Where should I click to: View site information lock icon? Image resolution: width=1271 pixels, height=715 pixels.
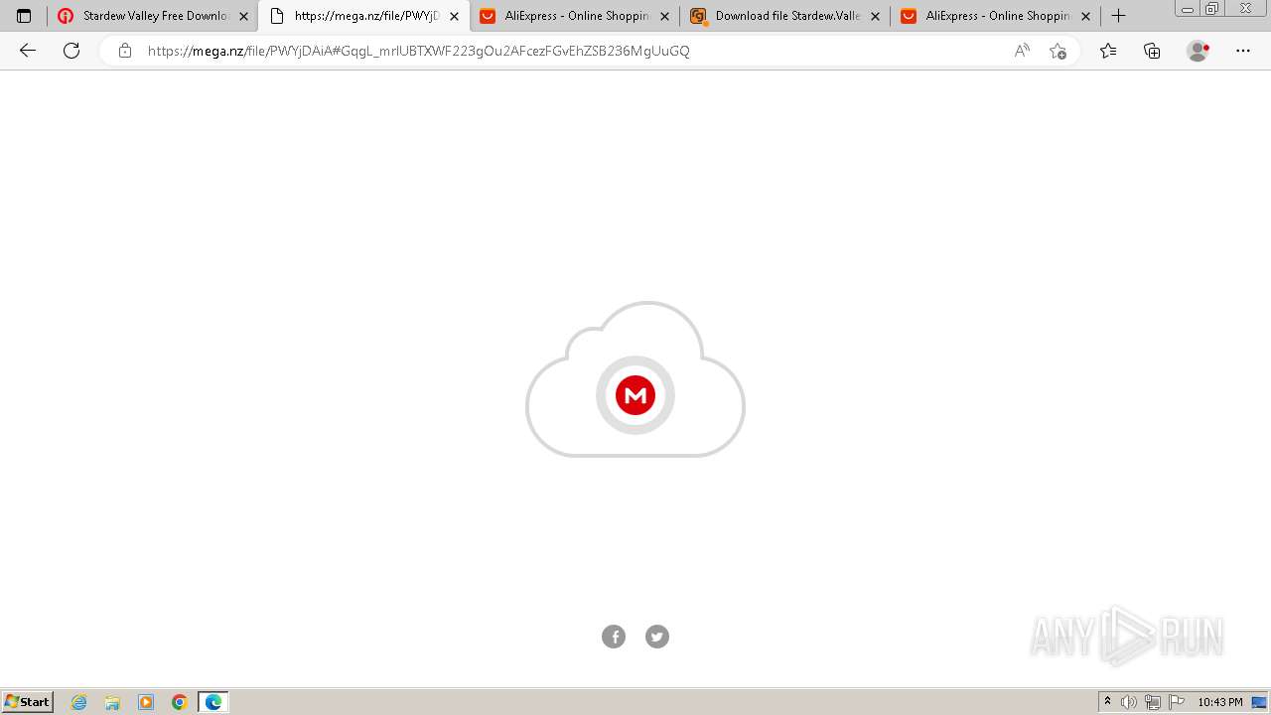[x=124, y=51]
